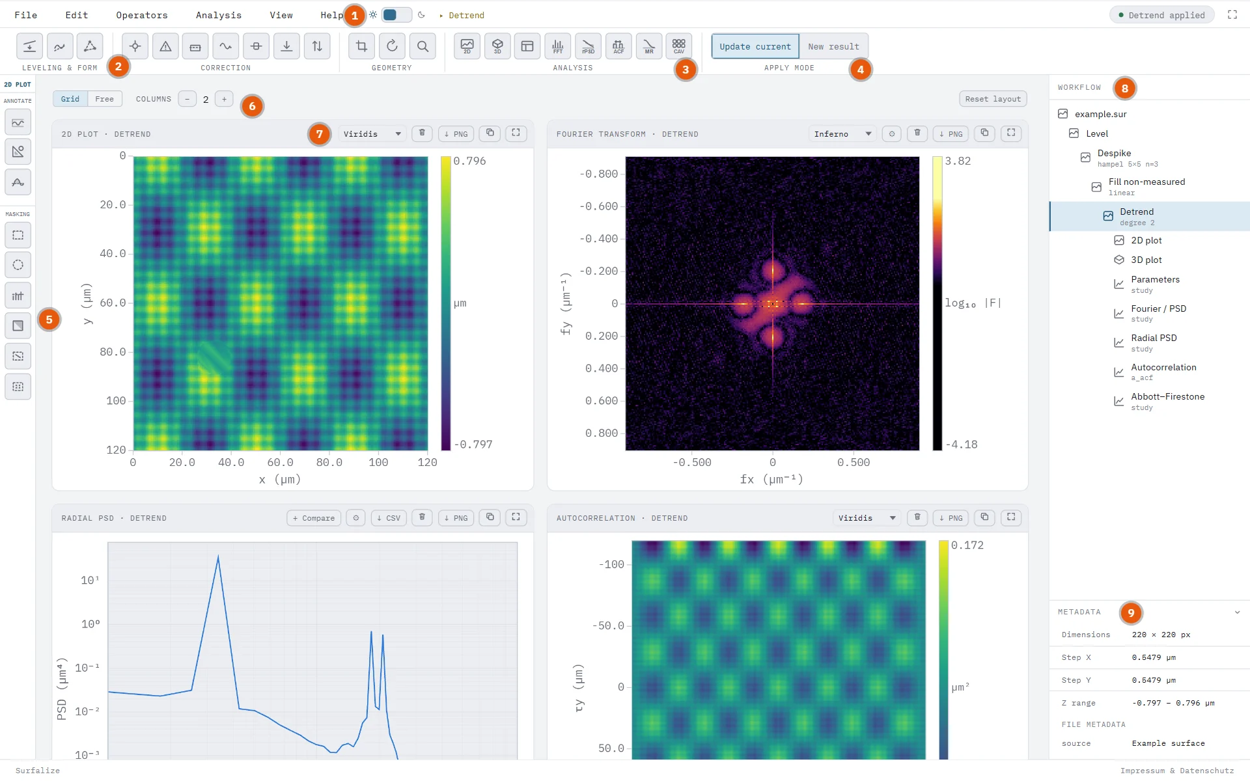Select the crop tool in Geometry

[361, 46]
